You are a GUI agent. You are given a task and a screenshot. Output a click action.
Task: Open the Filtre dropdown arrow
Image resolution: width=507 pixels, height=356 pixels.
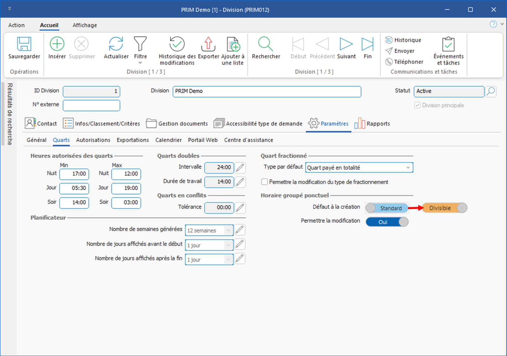click(x=140, y=63)
